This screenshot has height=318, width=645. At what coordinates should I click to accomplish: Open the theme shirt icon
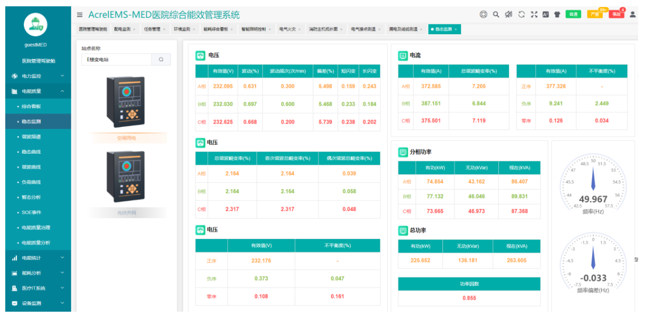tap(557, 15)
